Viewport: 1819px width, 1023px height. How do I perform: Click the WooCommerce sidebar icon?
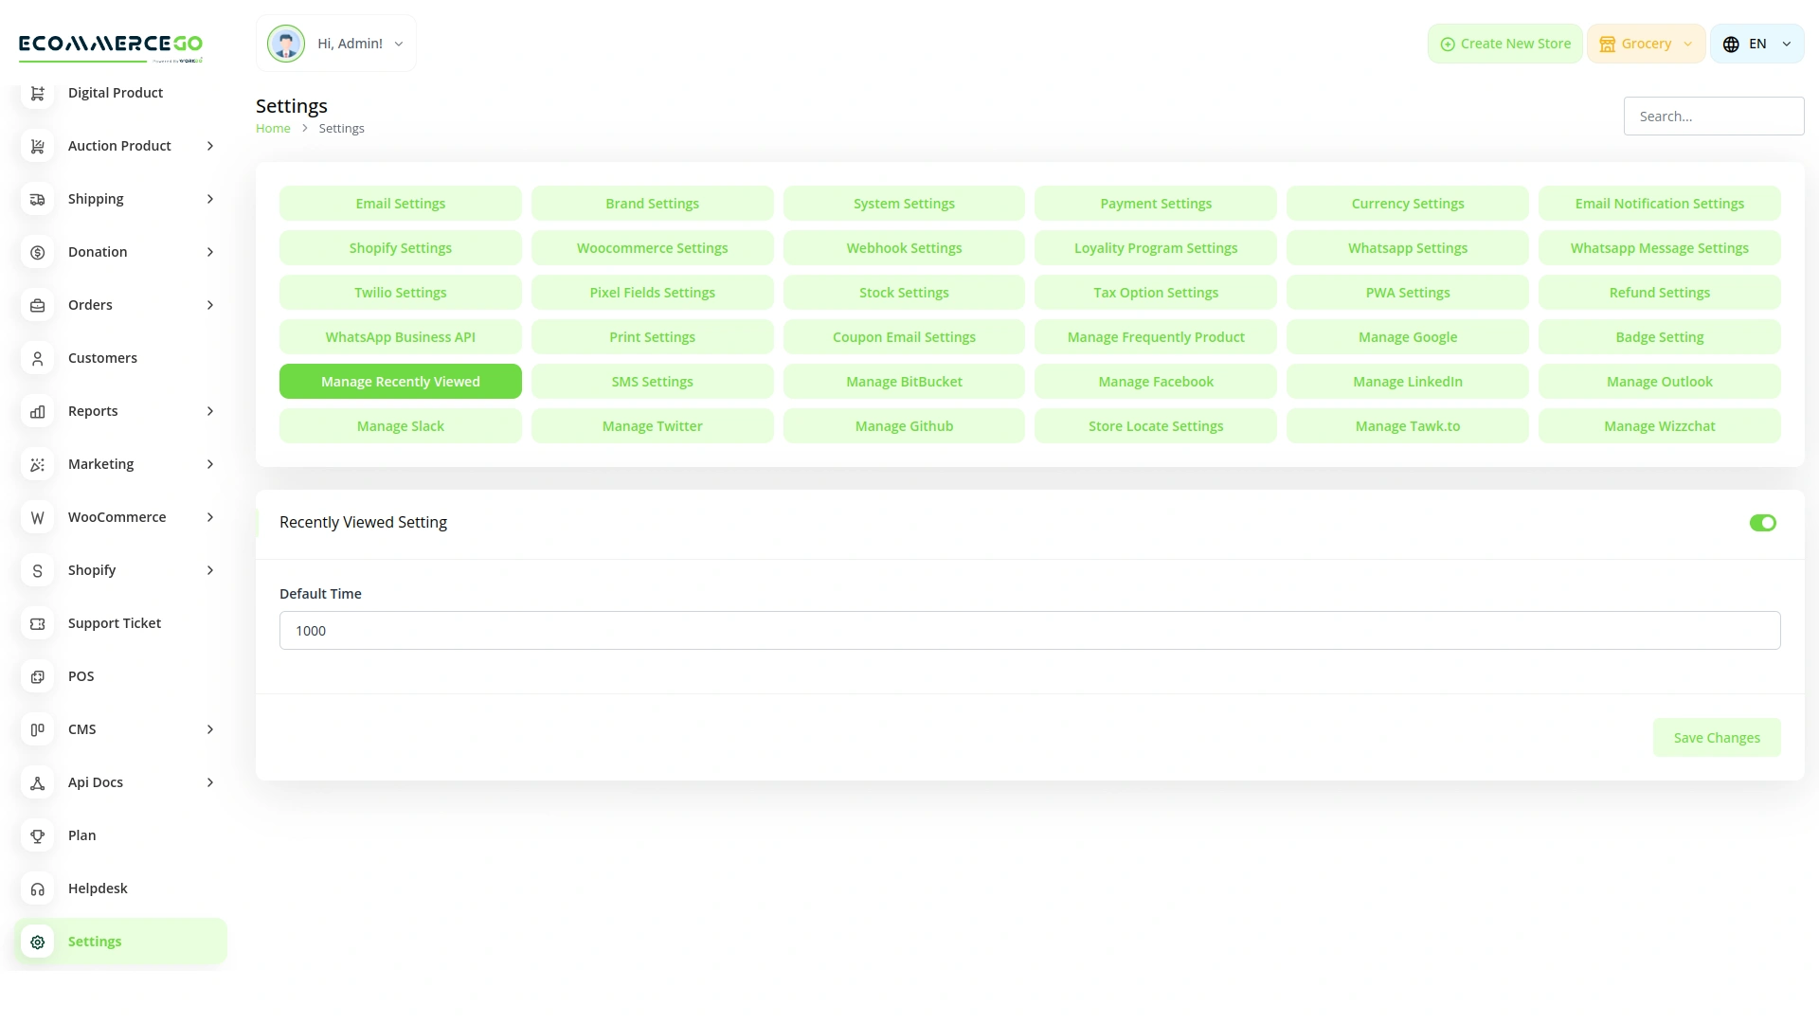(x=37, y=517)
